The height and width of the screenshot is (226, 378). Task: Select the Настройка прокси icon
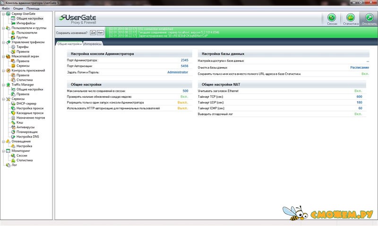pos(13,108)
